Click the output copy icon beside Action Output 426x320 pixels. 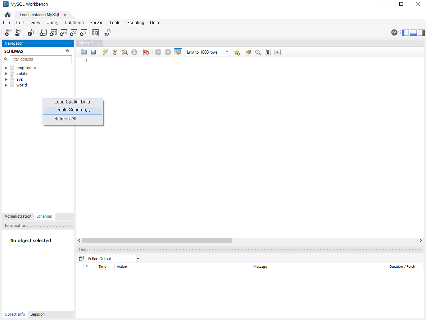(x=81, y=258)
